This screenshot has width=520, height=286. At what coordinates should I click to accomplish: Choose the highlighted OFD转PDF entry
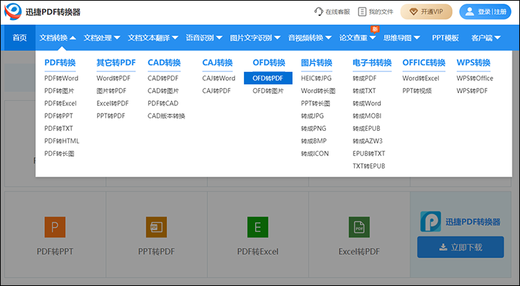coord(268,78)
